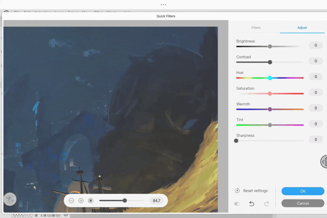
Task: Click the Warmth value field
Action: pyautogui.click(x=316, y=108)
